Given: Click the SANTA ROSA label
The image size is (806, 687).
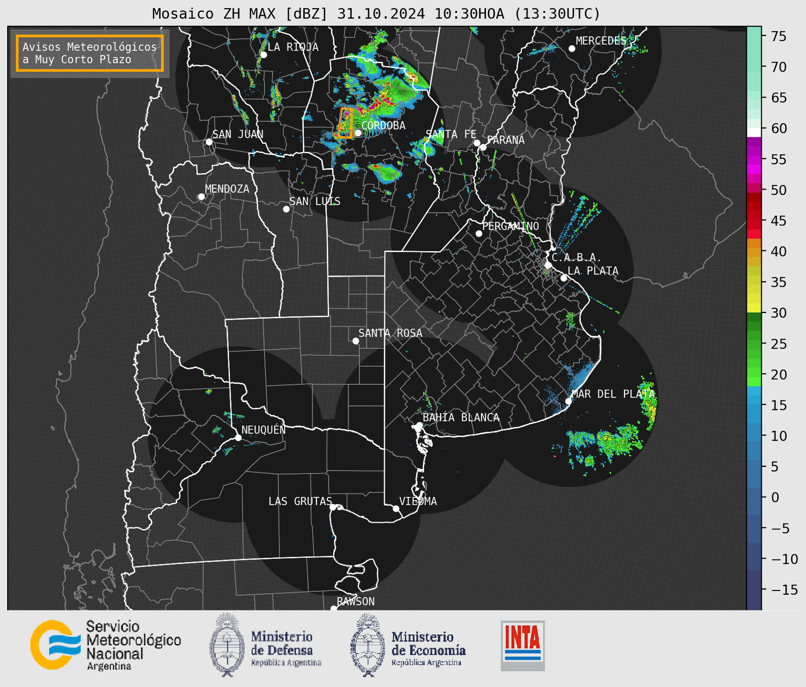Looking at the screenshot, I should coord(390,333).
